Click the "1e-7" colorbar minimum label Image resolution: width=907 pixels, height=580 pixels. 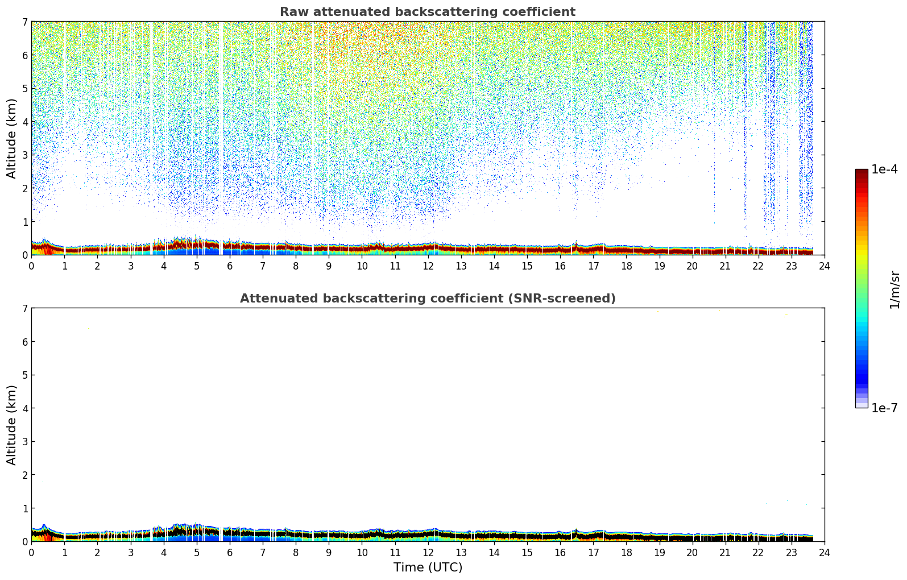click(x=885, y=408)
